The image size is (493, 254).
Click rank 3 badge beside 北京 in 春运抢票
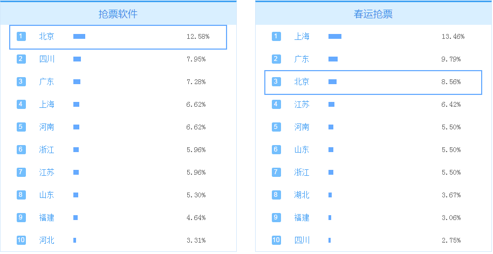pyautogui.click(x=276, y=82)
